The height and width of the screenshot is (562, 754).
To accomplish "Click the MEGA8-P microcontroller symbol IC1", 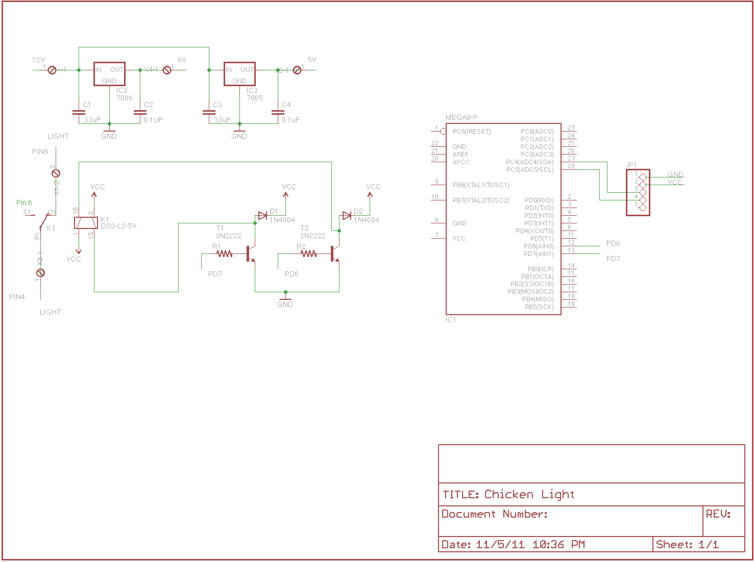I will click(x=503, y=219).
